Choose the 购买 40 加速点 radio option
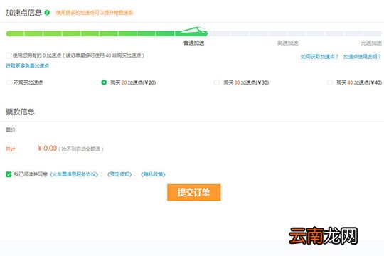 pos(330,82)
